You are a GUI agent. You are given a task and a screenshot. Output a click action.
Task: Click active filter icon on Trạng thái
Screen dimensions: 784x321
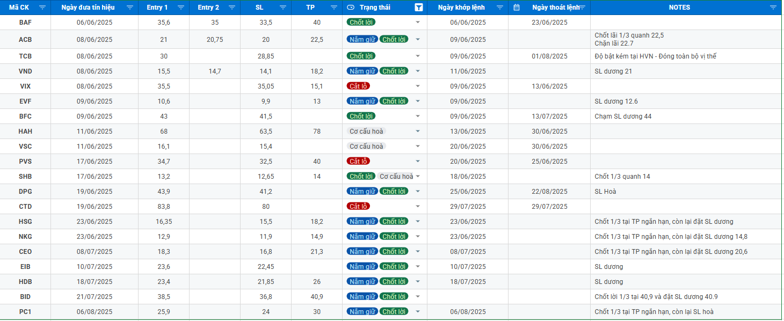click(x=418, y=8)
